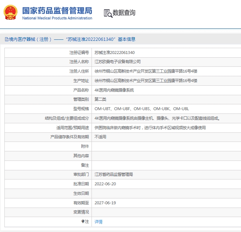Select approval date 2022-06-20
Viewport: 241px width, 232px height.
click(105, 184)
